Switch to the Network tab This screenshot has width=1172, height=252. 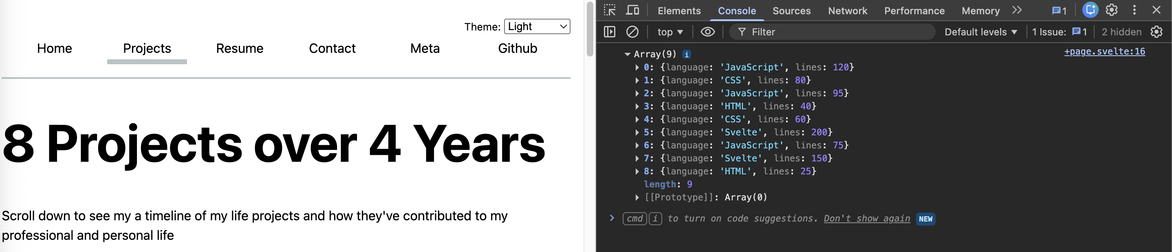click(847, 11)
